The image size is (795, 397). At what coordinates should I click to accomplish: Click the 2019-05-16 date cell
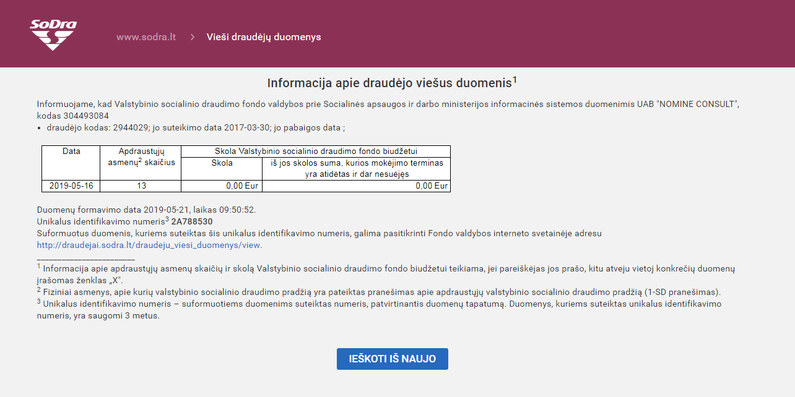coord(71,186)
